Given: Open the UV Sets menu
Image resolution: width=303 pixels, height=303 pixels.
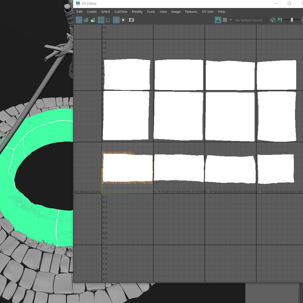Looking at the screenshot, I should (208, 12).
